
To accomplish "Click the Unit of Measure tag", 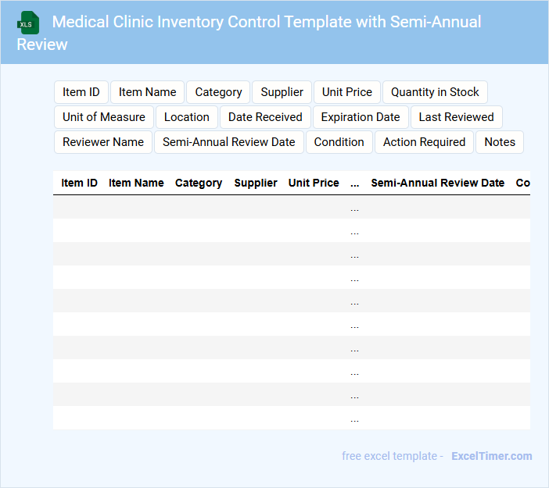I will point(104,117).
